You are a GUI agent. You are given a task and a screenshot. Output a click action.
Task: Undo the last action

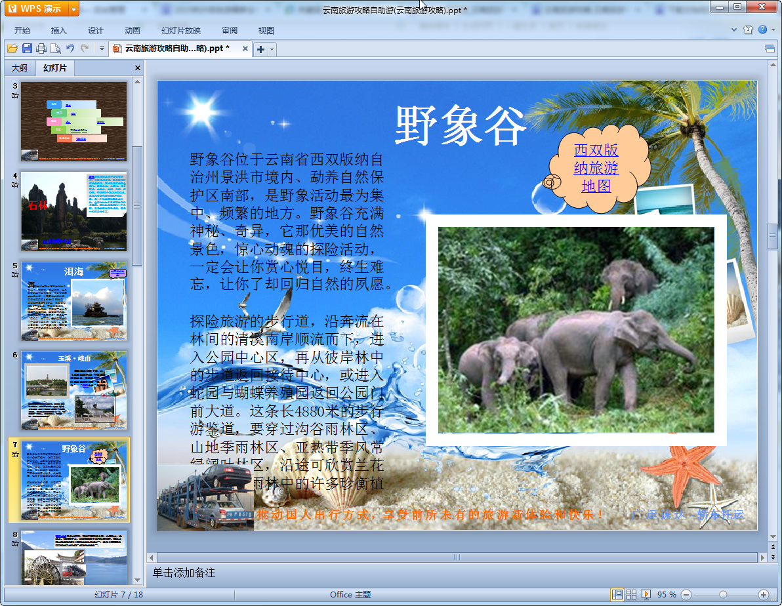point(70,49)
